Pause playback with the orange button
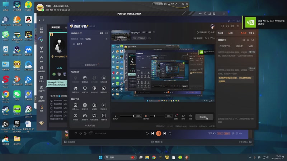The image size is (287, 161). 159,133
